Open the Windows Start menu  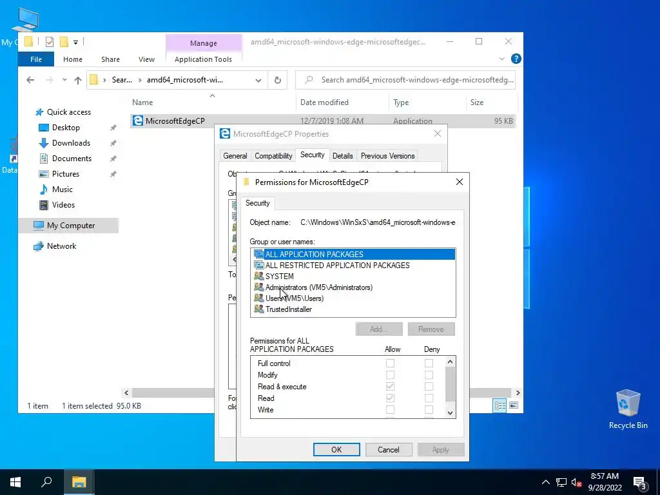(x=15, y=482)
